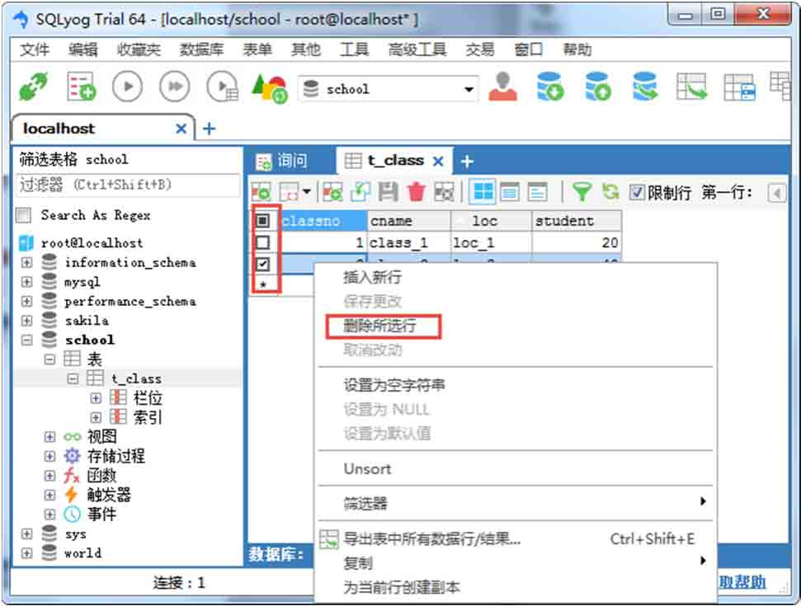
Task: Close the t_class tab
Action: tap(438, 162)
